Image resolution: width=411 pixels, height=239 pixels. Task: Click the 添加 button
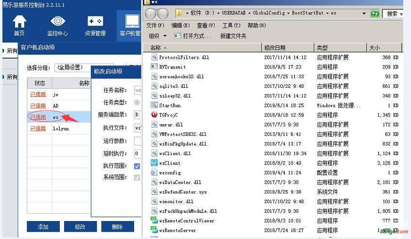coord(43,226)
